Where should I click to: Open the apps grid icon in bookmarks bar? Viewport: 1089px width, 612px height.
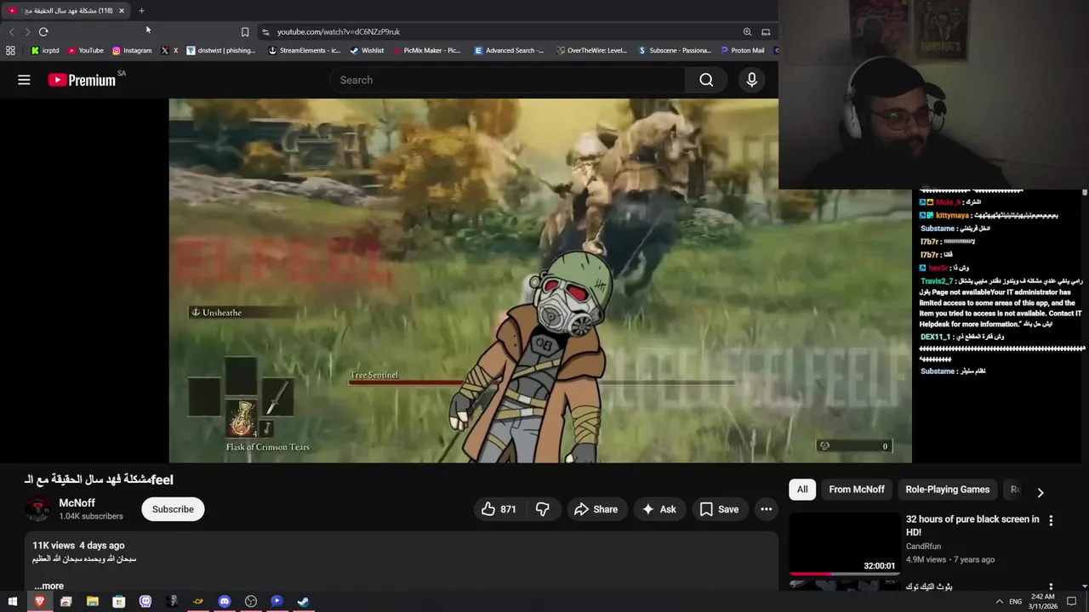point(10,50)
